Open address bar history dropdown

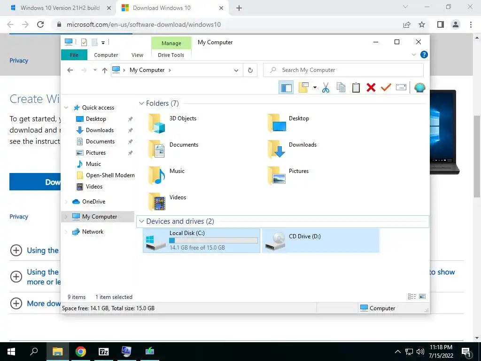236,71
